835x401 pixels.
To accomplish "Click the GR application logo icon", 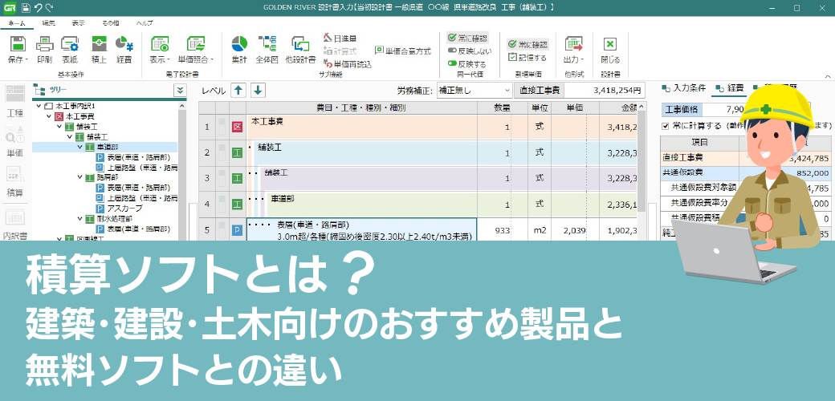I will (x=10, y=8).
